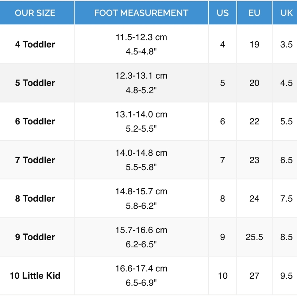Select the 6 Toddler size row label
This screenshot has width=297, height=297.
(x=35, y=121)
